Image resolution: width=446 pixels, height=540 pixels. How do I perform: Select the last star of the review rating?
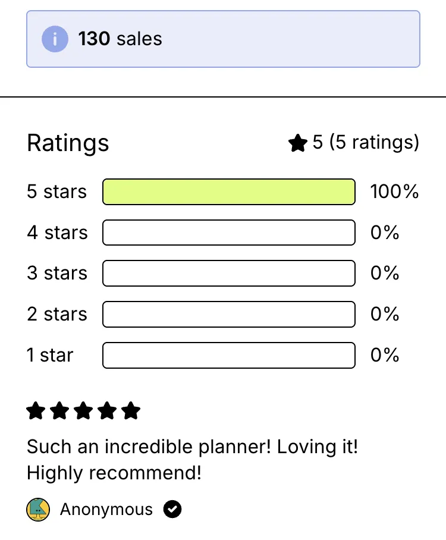point(131,410)
